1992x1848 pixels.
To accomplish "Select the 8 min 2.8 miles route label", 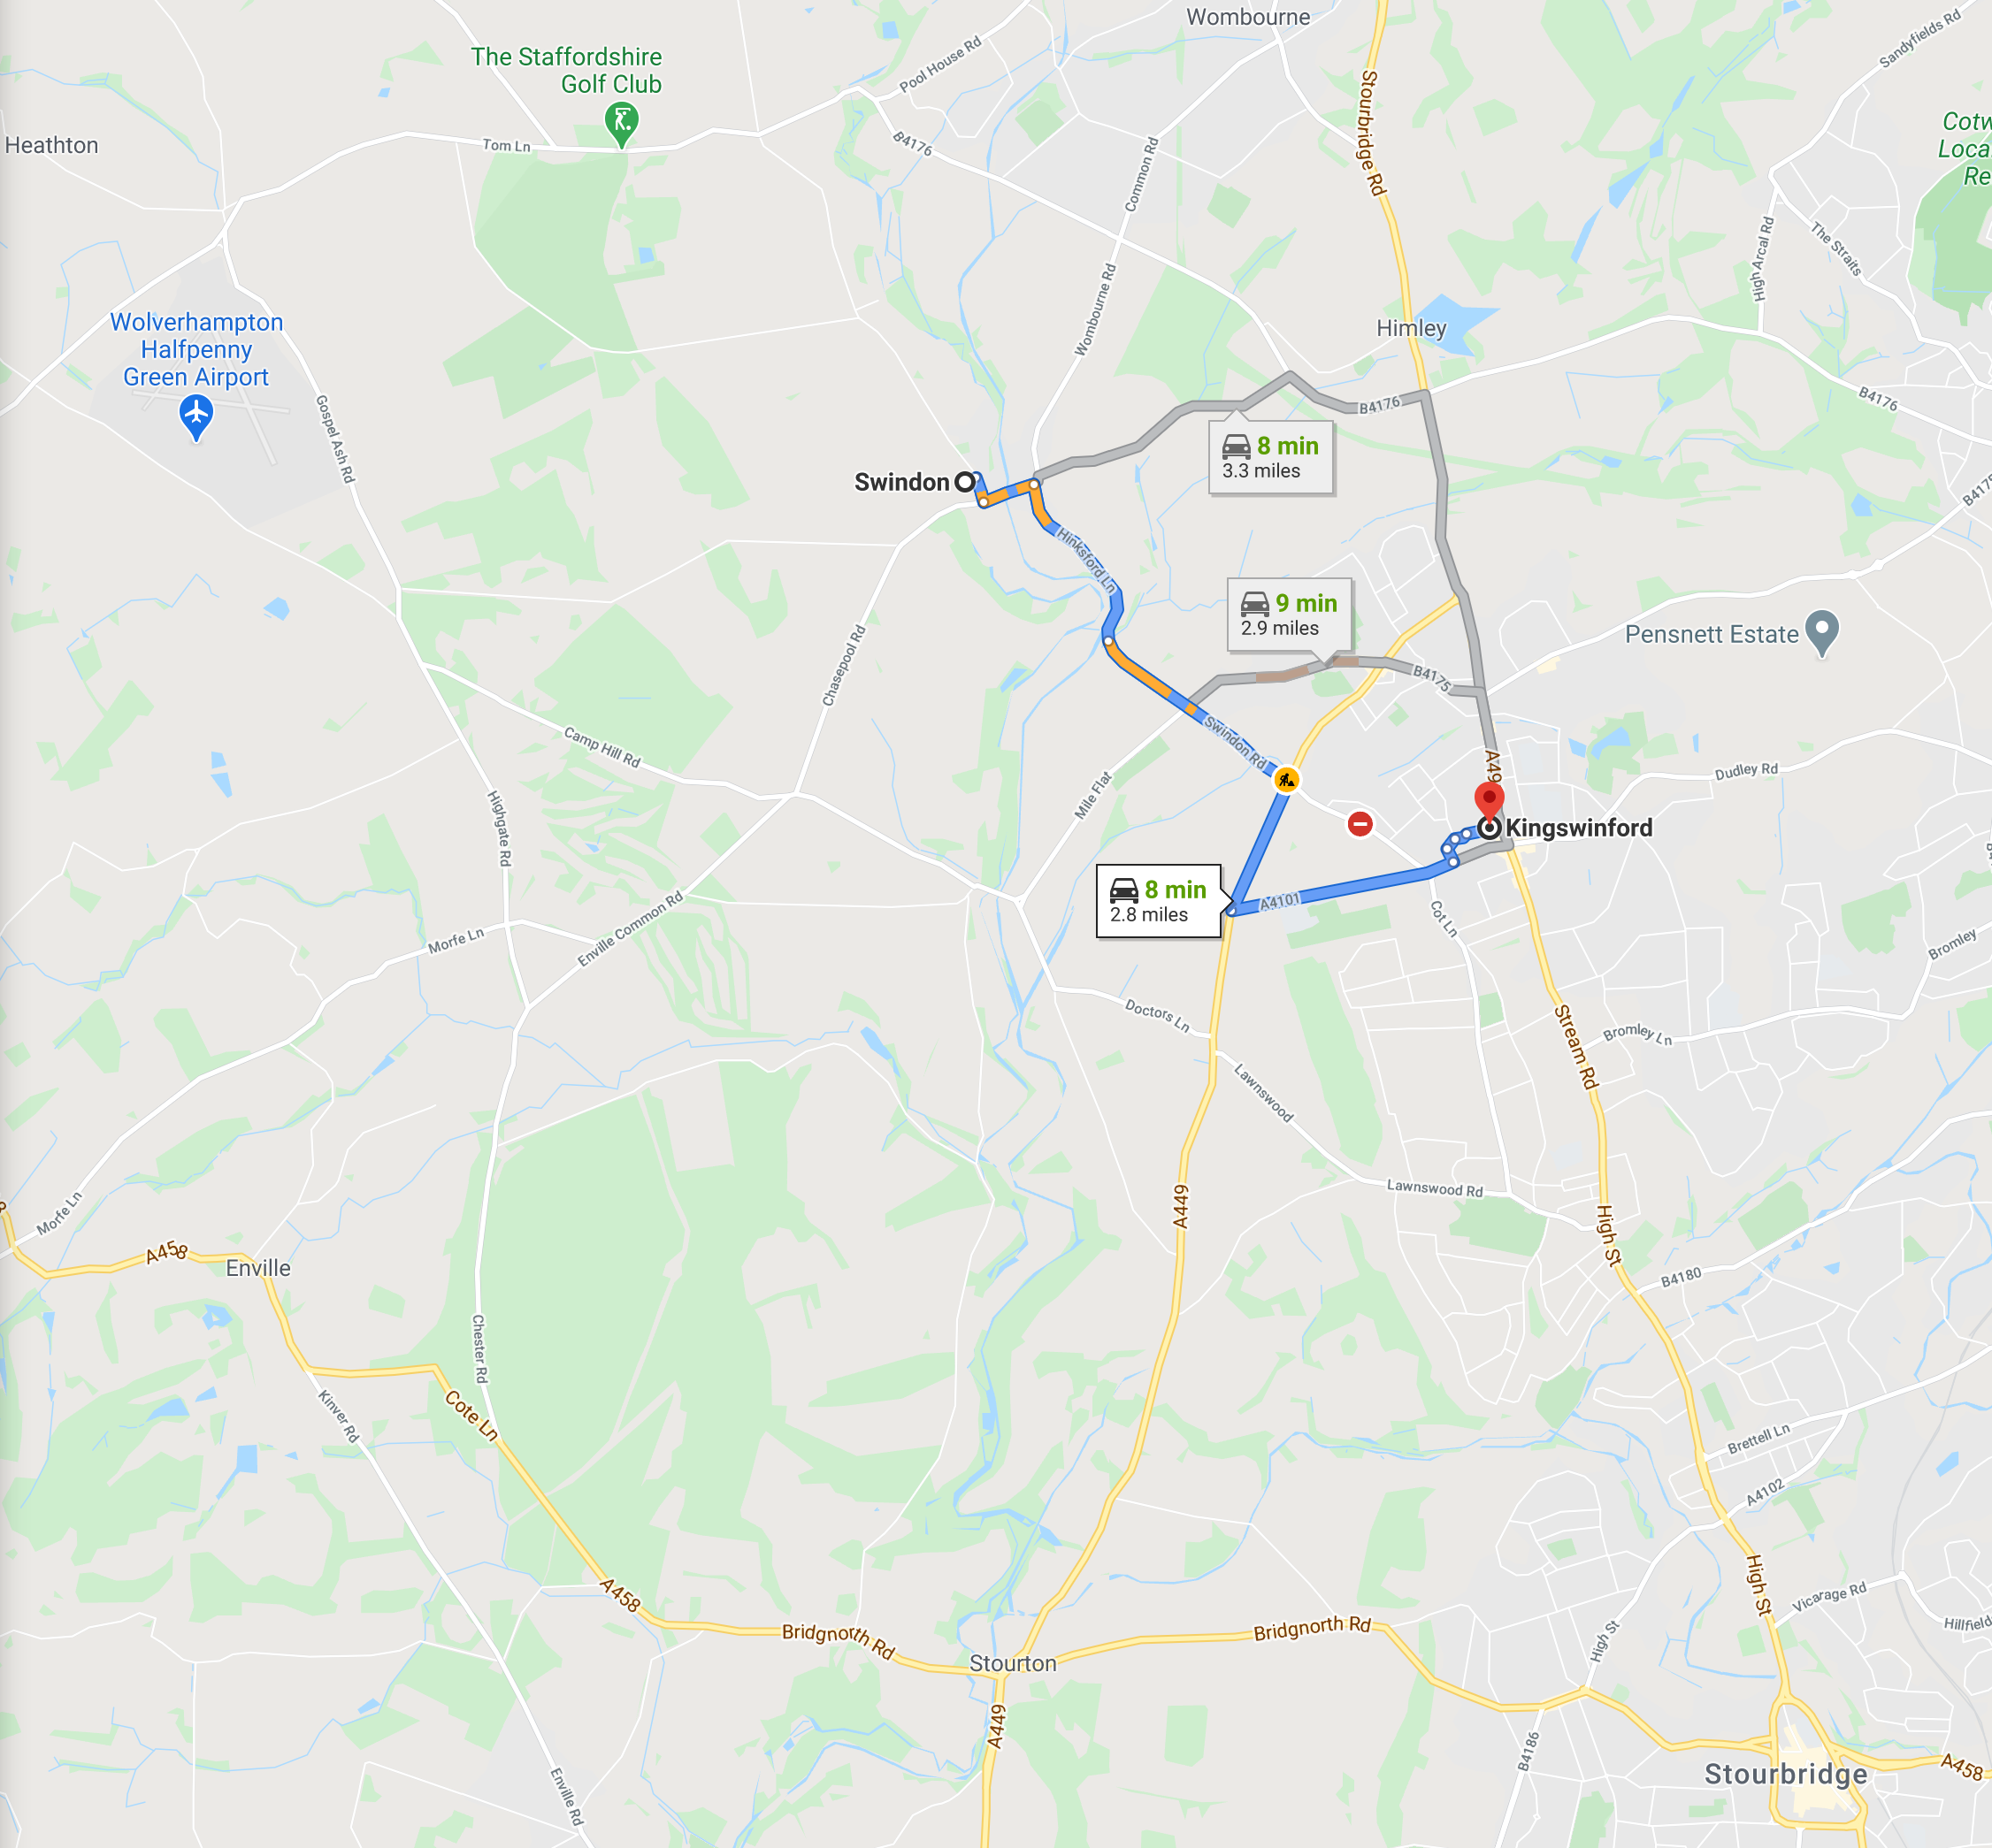I will (1159, 901).
